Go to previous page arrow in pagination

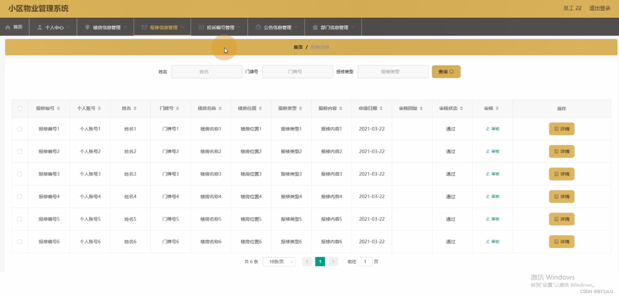coord(307,262)
